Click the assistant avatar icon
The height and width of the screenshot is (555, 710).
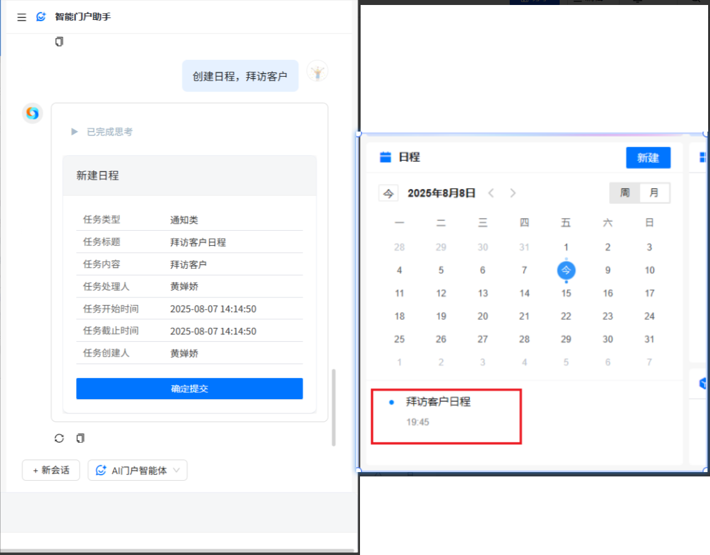point(32,113)
